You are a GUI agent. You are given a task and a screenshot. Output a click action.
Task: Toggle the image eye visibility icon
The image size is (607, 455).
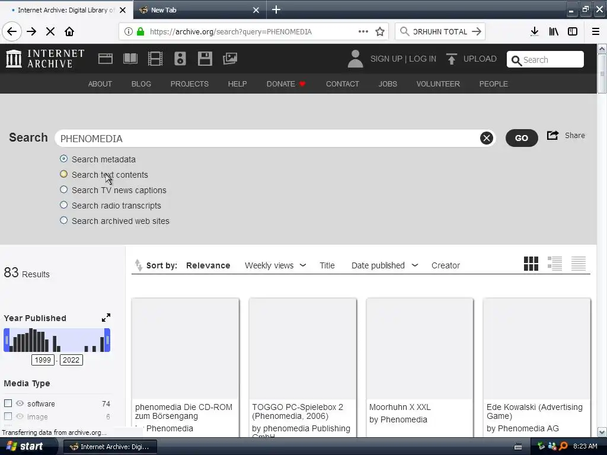tap(20, 416)
